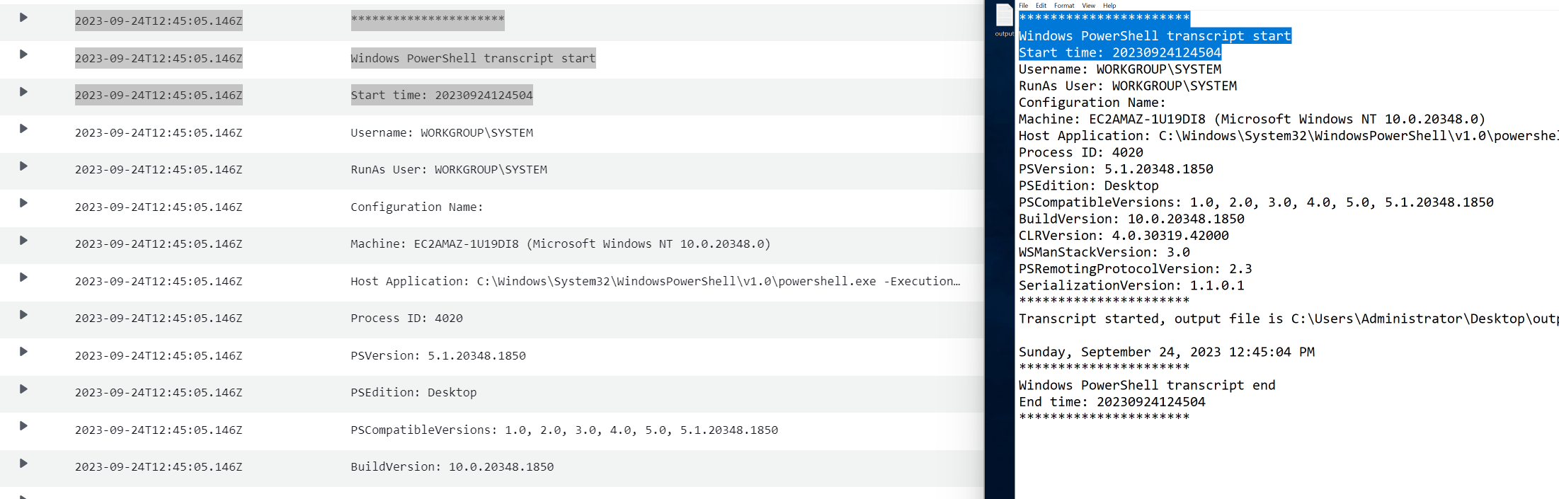The width and height of the screenshot is (1559, 499).
Task: Expand the 'Host Application' log row
Action: pos(23,277)
